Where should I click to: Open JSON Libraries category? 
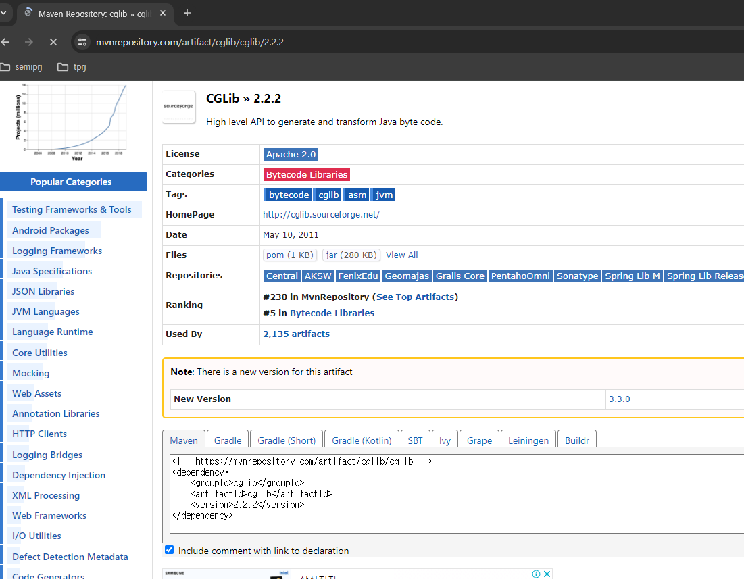pos(43,291)
